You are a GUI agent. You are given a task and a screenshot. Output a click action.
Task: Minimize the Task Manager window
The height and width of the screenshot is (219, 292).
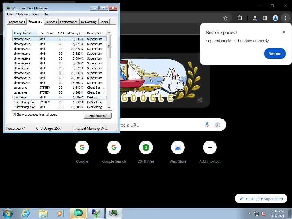click(x=94, y=8)
